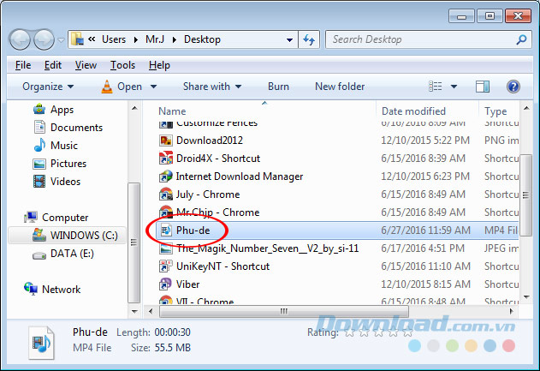Select the Download2012 file icon
Image resolution: width=540 pixels, height=371 pixels.
(166, 141)
